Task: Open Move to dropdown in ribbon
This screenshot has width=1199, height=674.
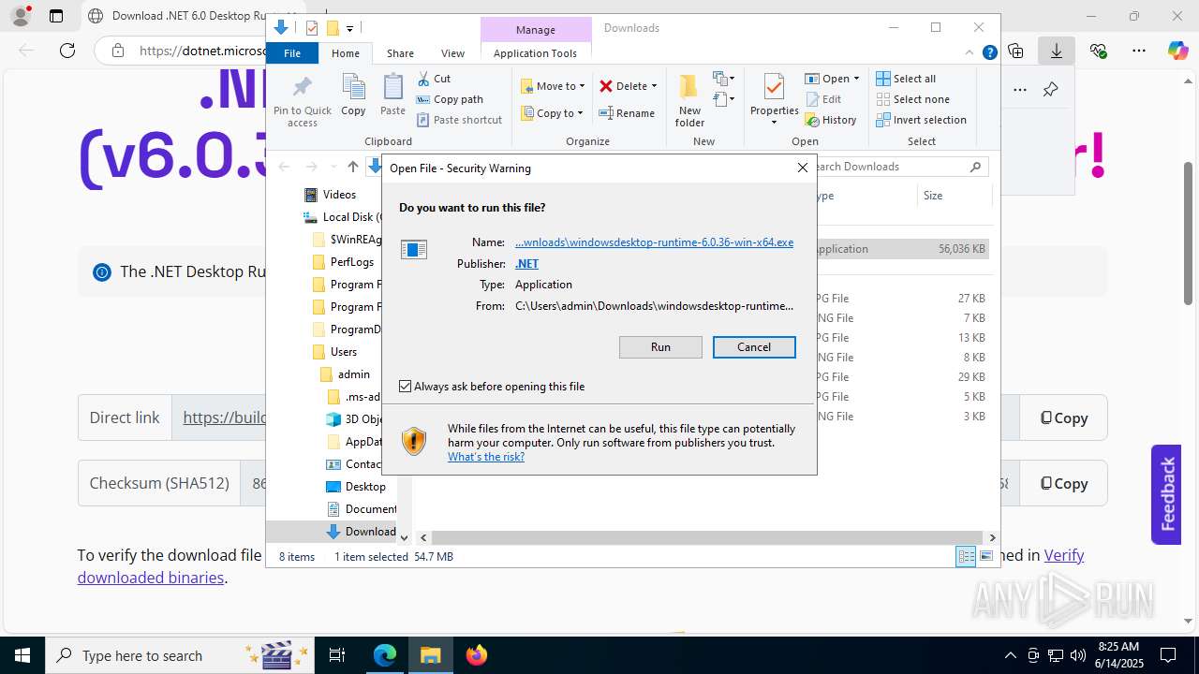Action: (x=553, y=86)
